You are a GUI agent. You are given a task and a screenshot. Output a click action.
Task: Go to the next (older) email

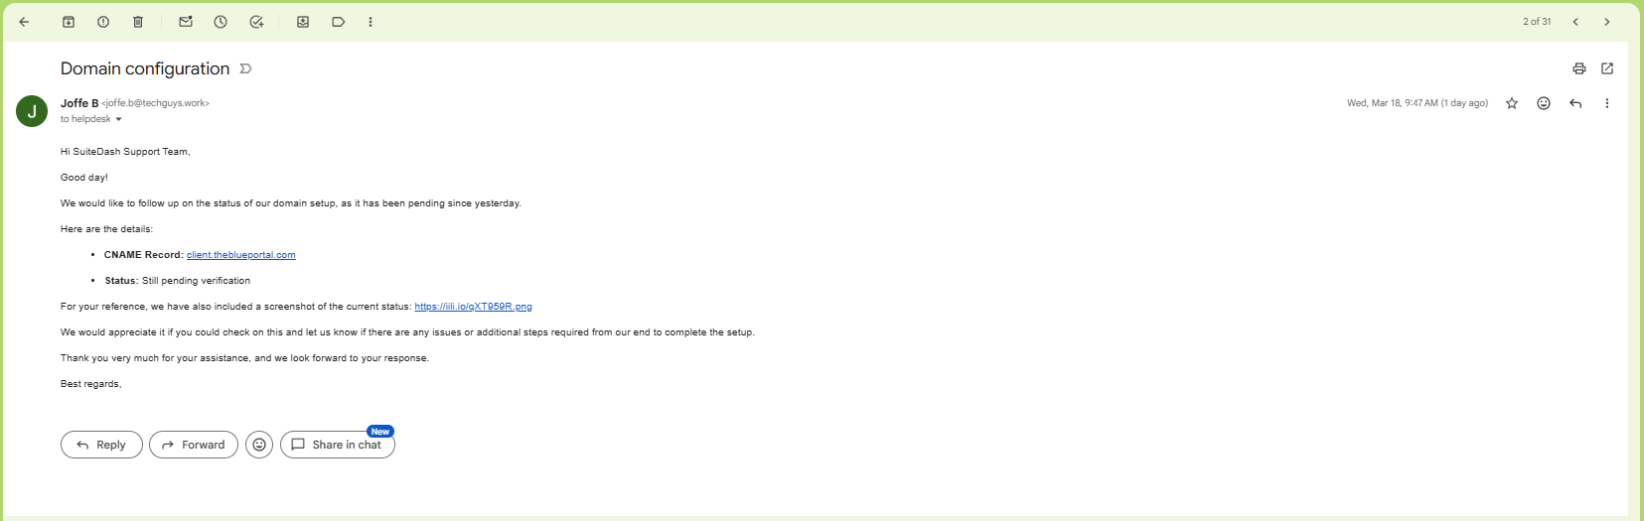[x=1607, y=22]
